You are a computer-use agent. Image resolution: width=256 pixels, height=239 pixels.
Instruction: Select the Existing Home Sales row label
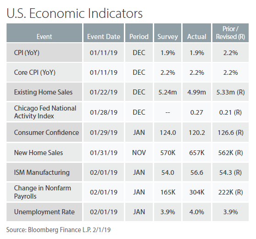(x=44, y=92)
